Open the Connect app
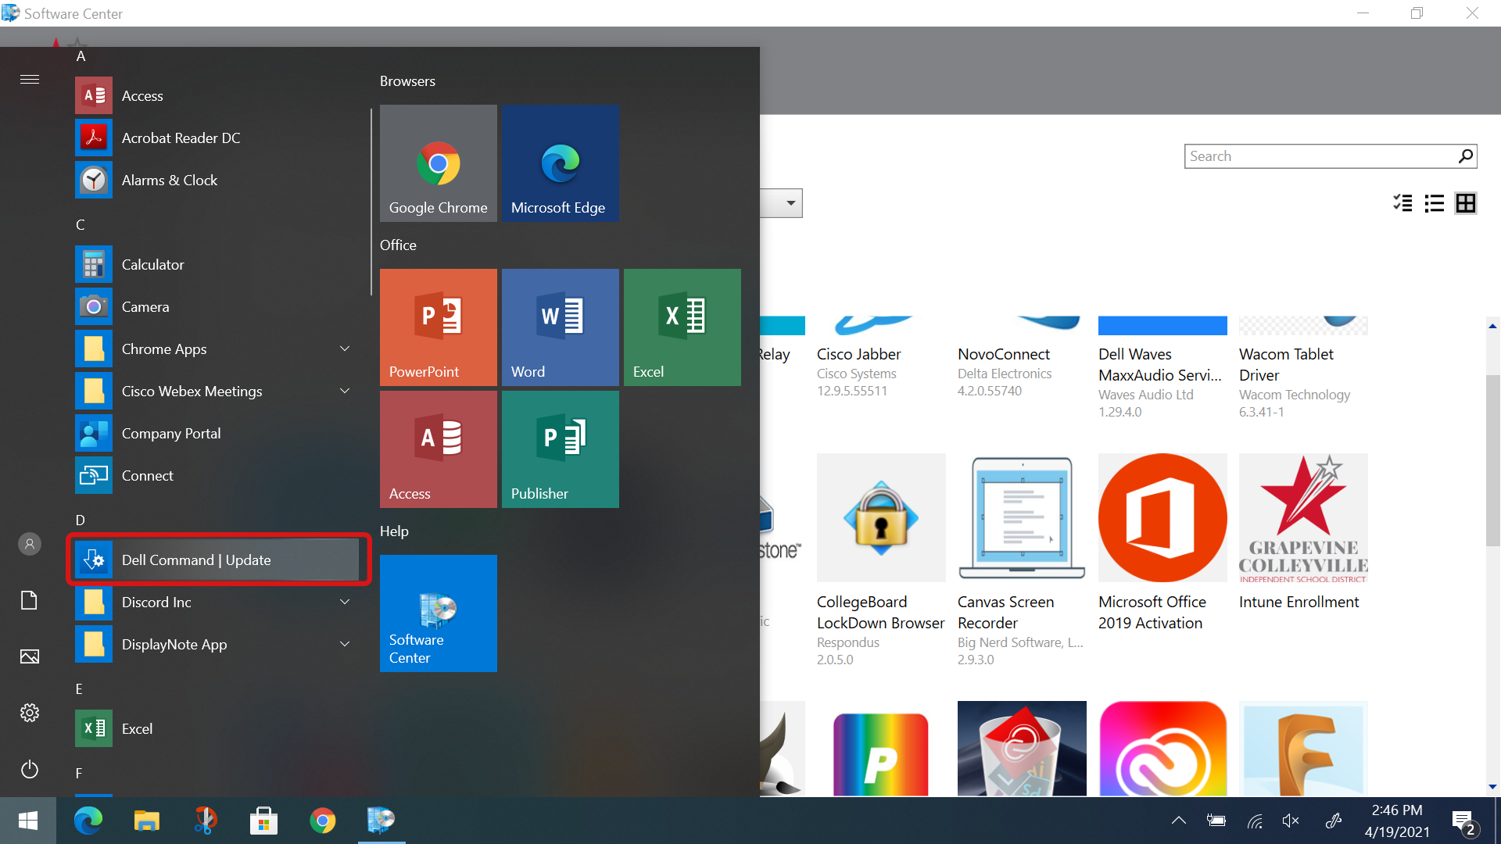This screenshot has width=1501, height=844. (217, 475)
